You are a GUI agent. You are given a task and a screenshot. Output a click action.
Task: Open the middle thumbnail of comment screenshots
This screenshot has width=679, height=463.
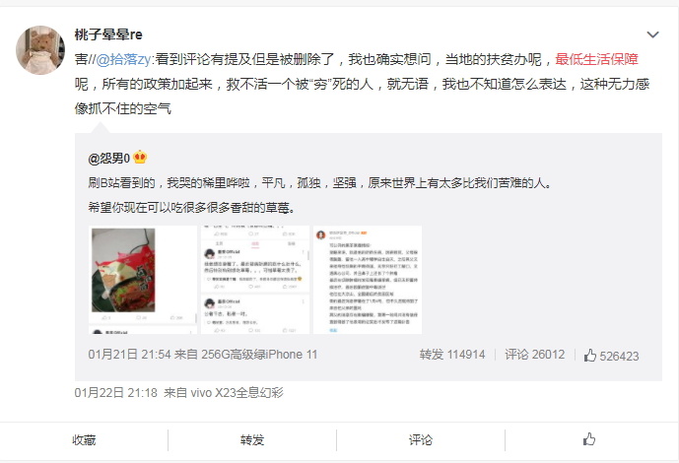click(255, 280)
